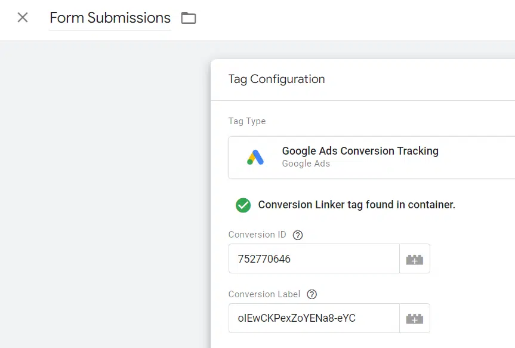The height and width of the screenshot is (348, 515).
Task: Open the folder icon beside tag name
Action: tap(189, 18)
